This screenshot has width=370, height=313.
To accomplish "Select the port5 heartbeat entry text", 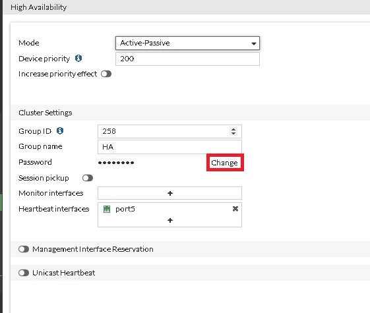I will coord(125,210).
